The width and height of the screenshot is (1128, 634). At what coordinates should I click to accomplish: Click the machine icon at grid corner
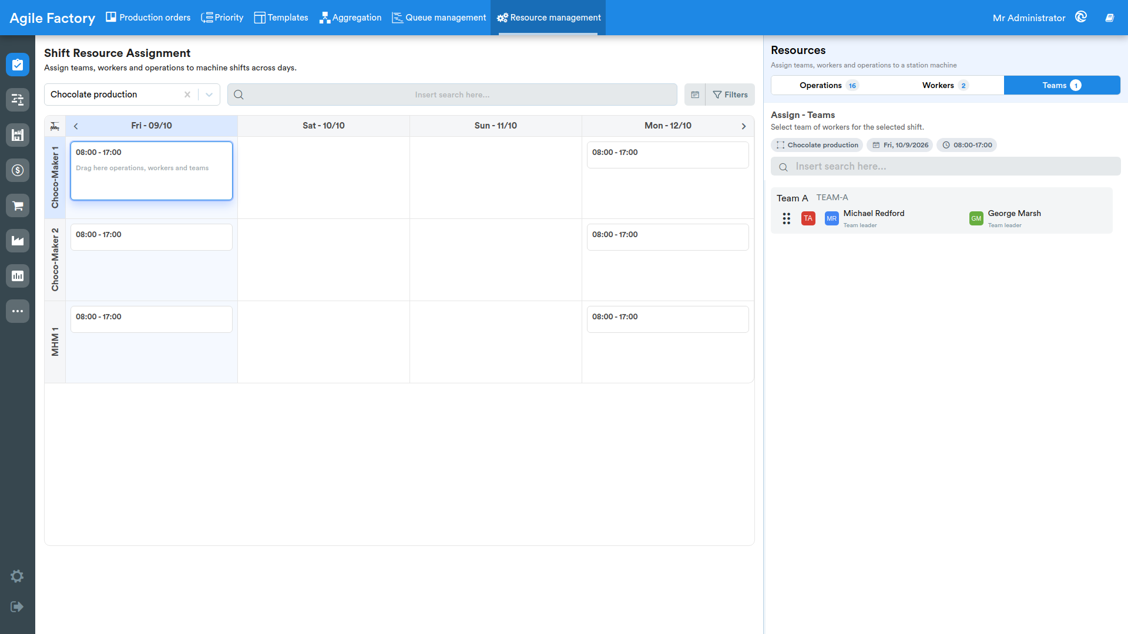coord(55,126)
